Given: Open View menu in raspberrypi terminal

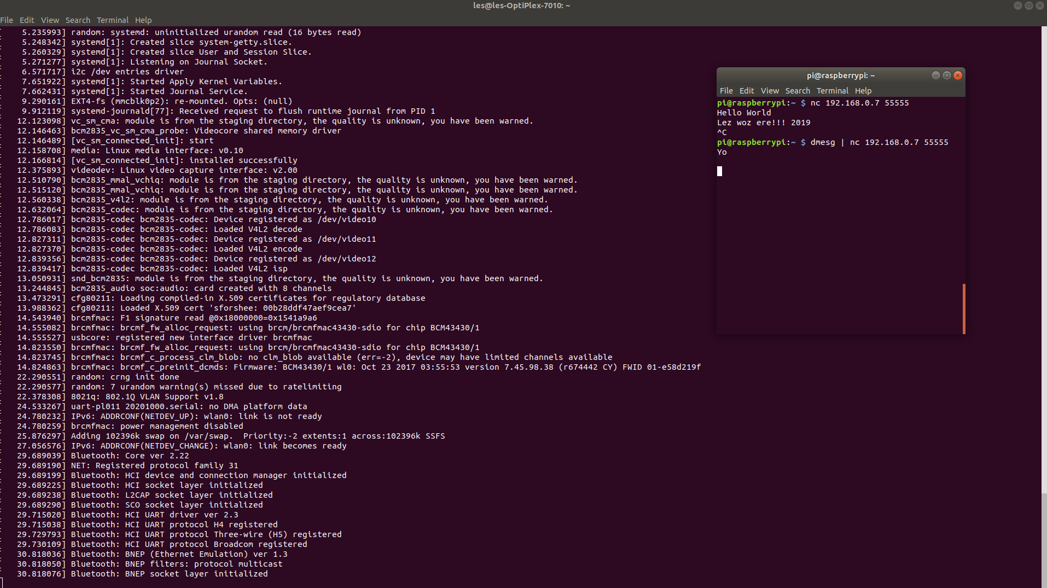Looking at the screenshot, I should click(770, 91).
